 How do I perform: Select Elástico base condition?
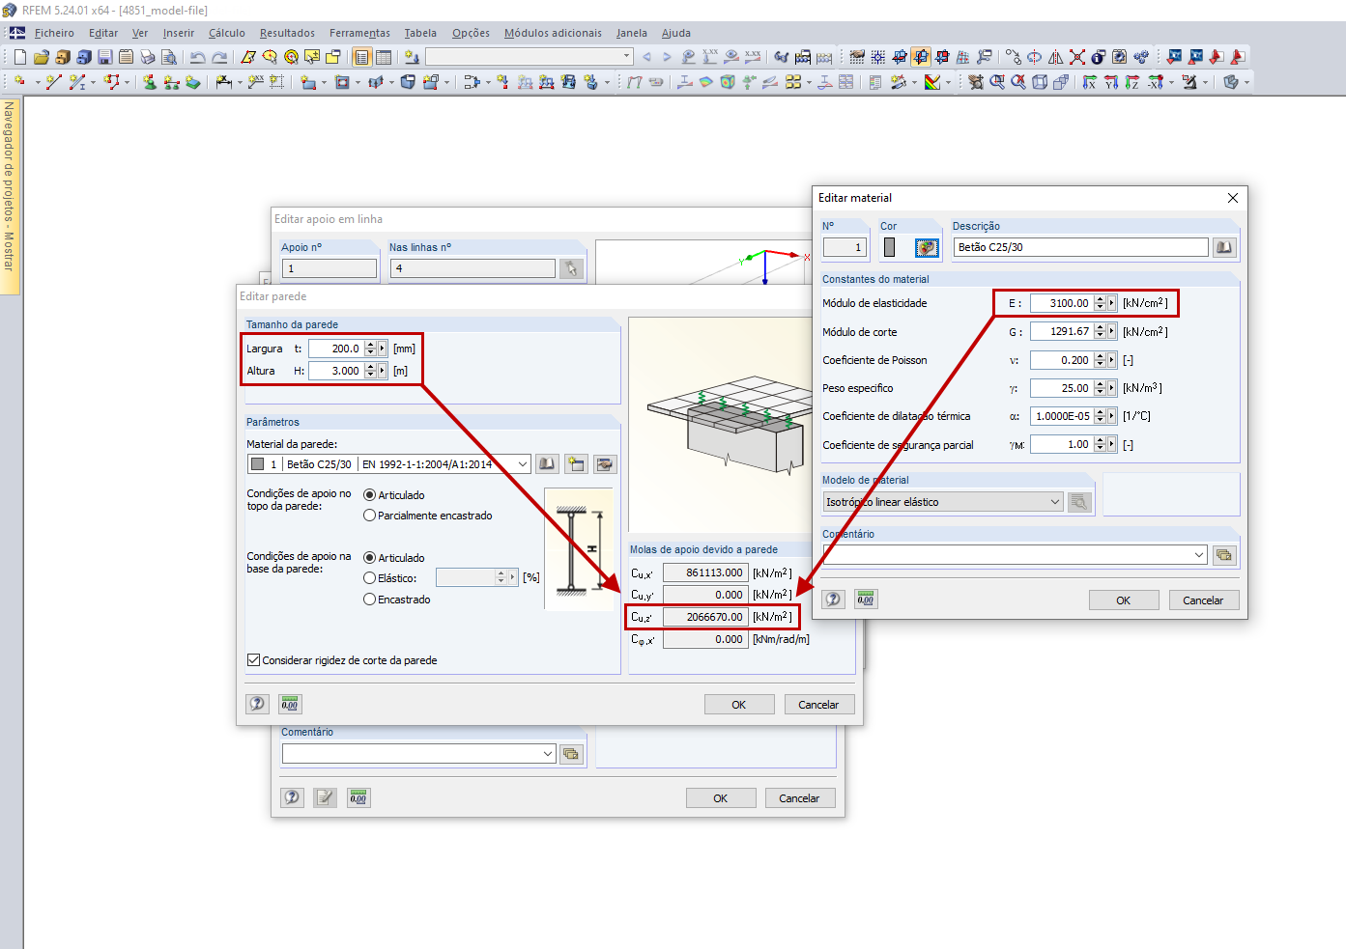click(369, 578)
